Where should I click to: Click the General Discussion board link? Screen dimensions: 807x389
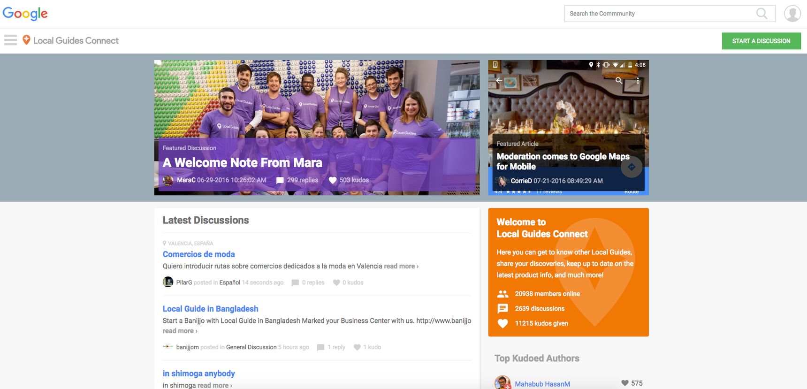251,347
